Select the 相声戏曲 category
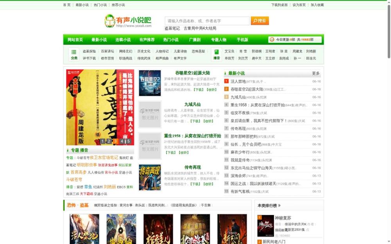Screen dimensions: 391x244 pos(162,58)
